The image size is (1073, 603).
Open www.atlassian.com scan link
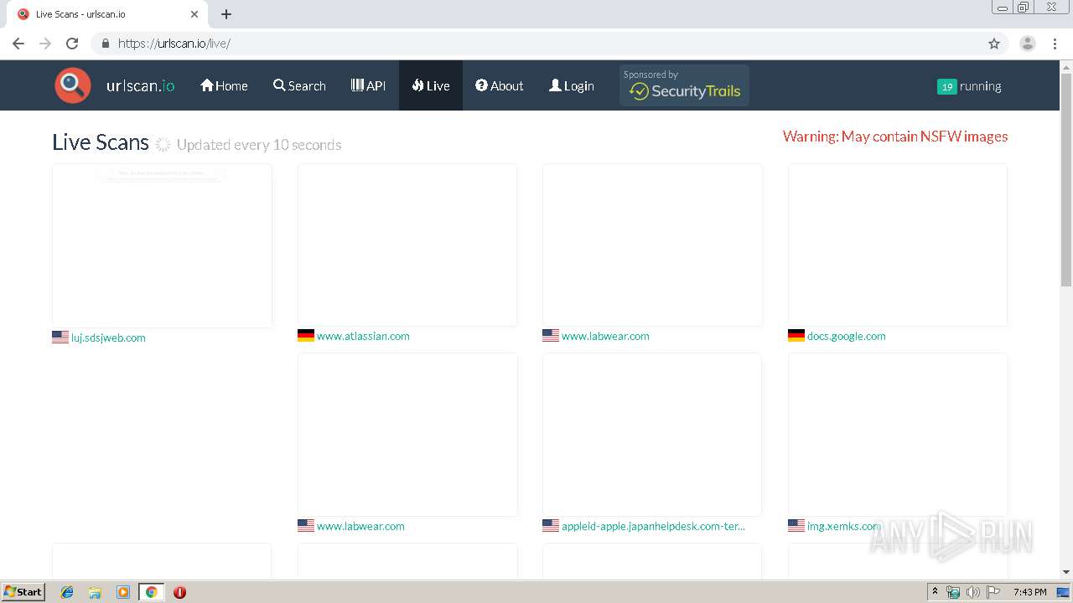click(x=363, y=336)
